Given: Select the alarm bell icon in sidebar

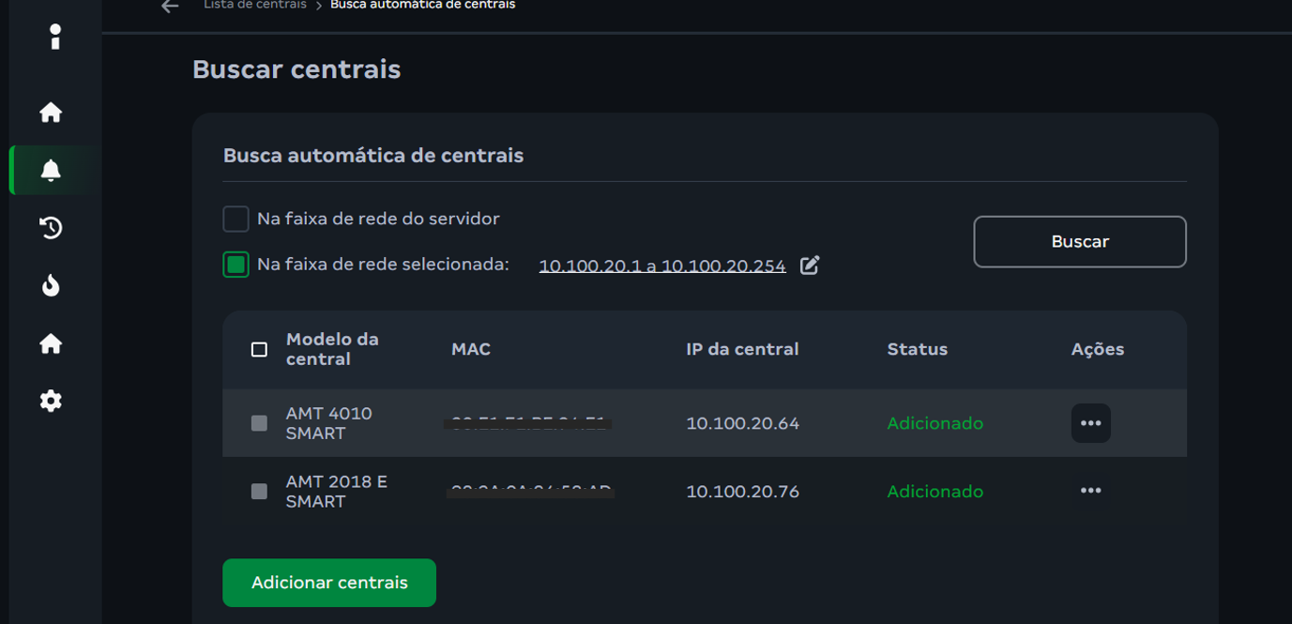Looking at the screenshot, I should [51, 170].
